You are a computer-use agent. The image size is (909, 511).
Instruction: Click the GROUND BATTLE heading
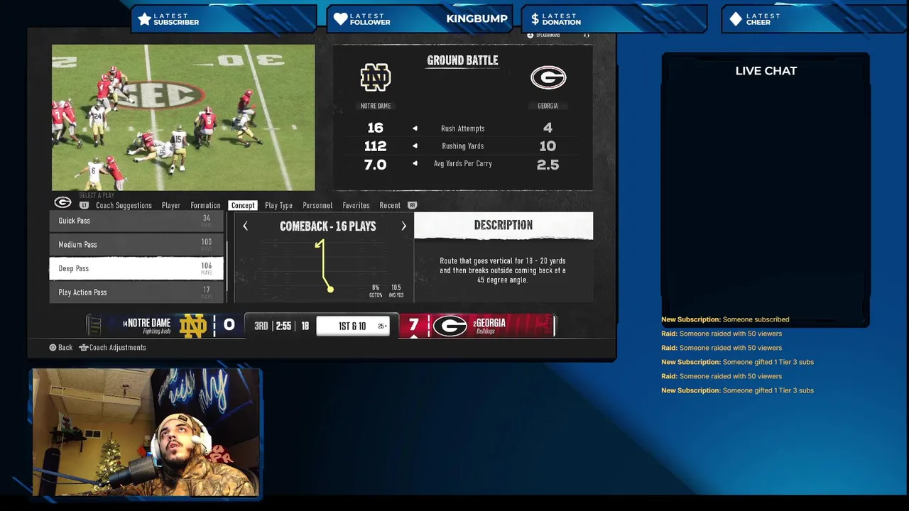click(x=462, y=60)
